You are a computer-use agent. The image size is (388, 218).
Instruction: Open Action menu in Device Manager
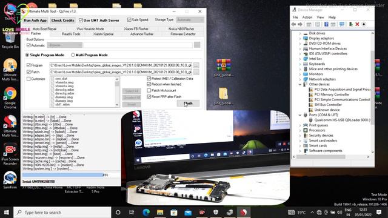click(307, 18)
